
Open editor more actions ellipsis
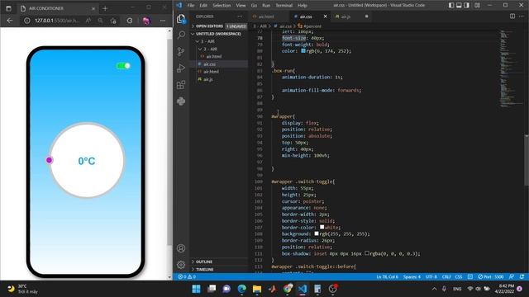(x=522, y=16)
